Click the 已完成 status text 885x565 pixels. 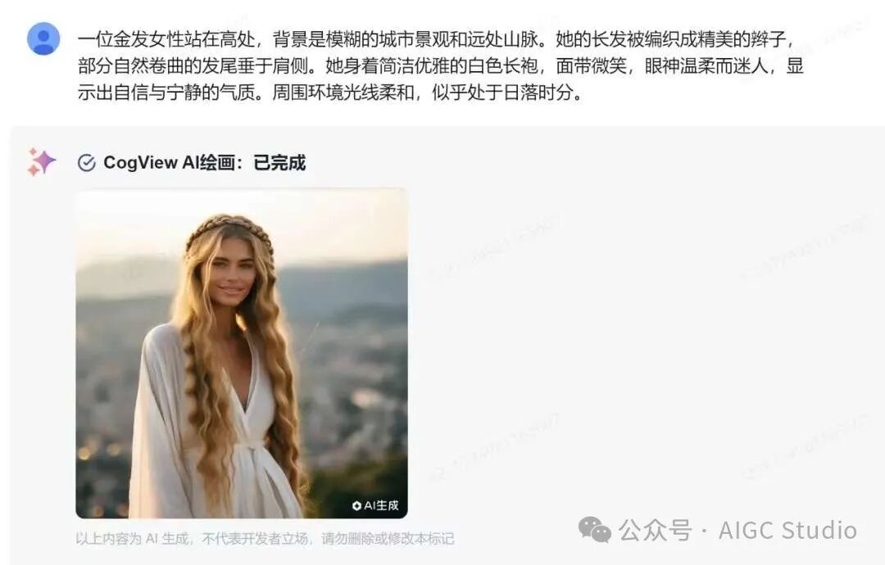279,162
